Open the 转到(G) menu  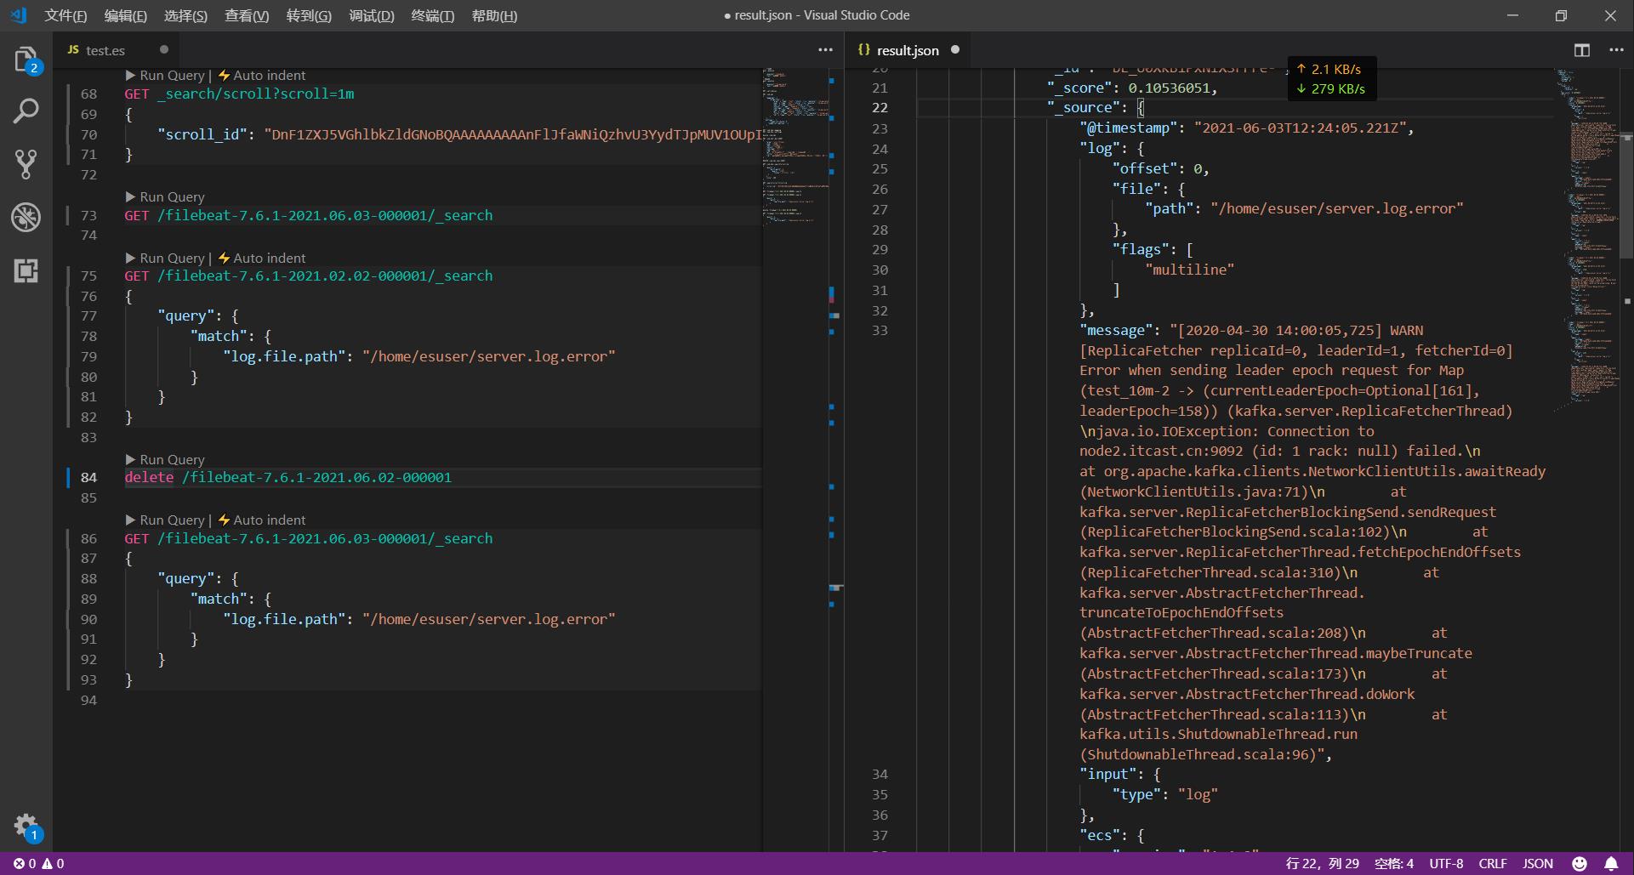coord(309,15)
